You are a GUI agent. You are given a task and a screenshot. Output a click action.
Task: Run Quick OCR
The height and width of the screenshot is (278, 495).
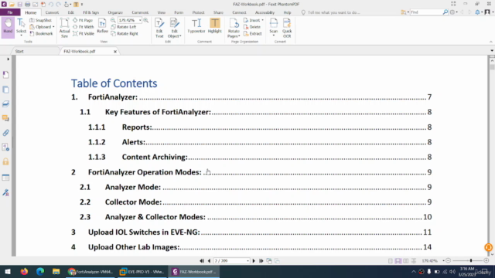coord(287,28)
